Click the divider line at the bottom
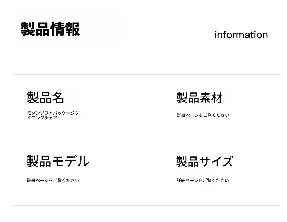 tap(147, 205)
